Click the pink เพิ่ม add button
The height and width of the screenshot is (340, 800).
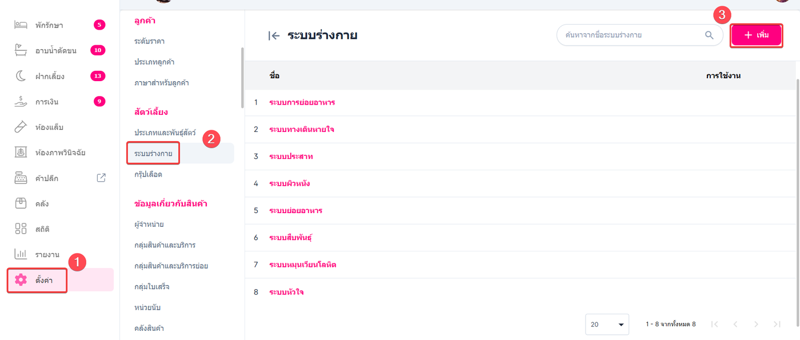(756, 35)
